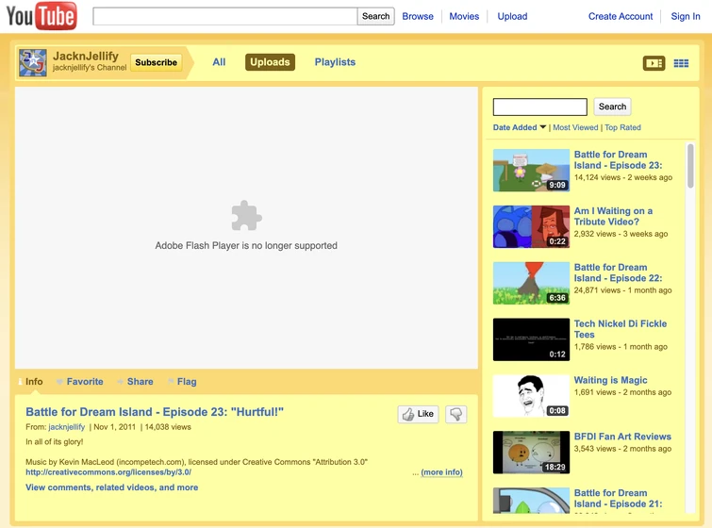Viewport: 712px width, 528px height.
Task: Click the Flash plugin puzzle piece icon
Action: click(246, 216)
